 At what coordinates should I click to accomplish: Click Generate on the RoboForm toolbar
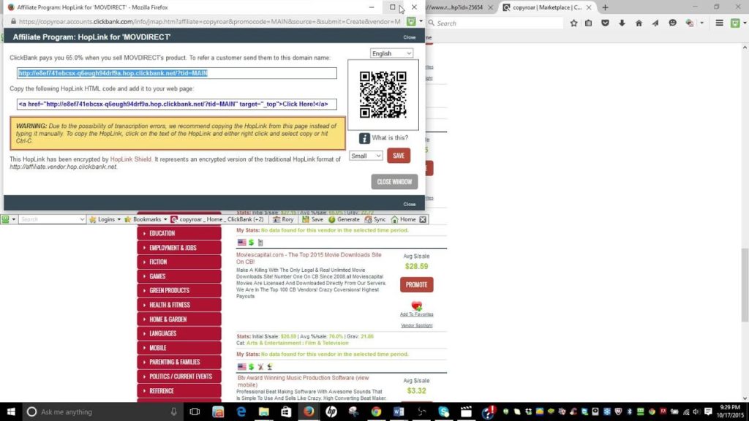(x=344, y=219)
